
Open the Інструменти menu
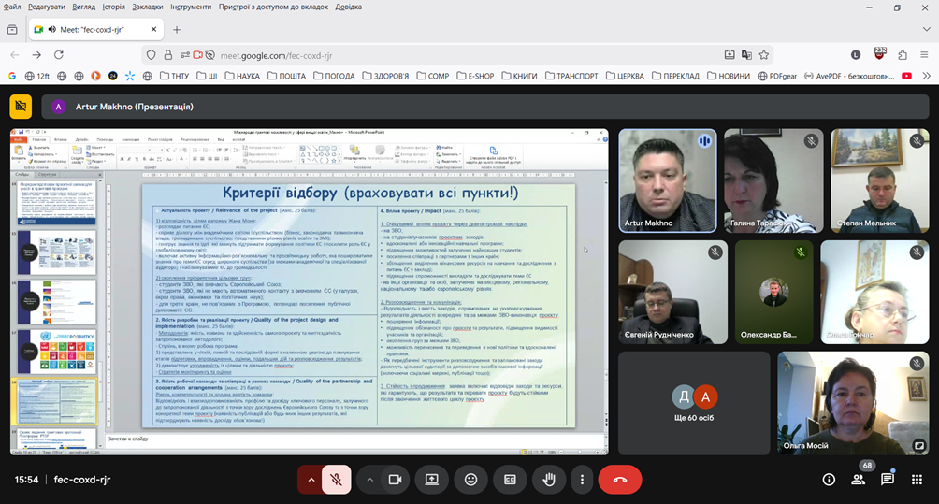click(190, 7)
